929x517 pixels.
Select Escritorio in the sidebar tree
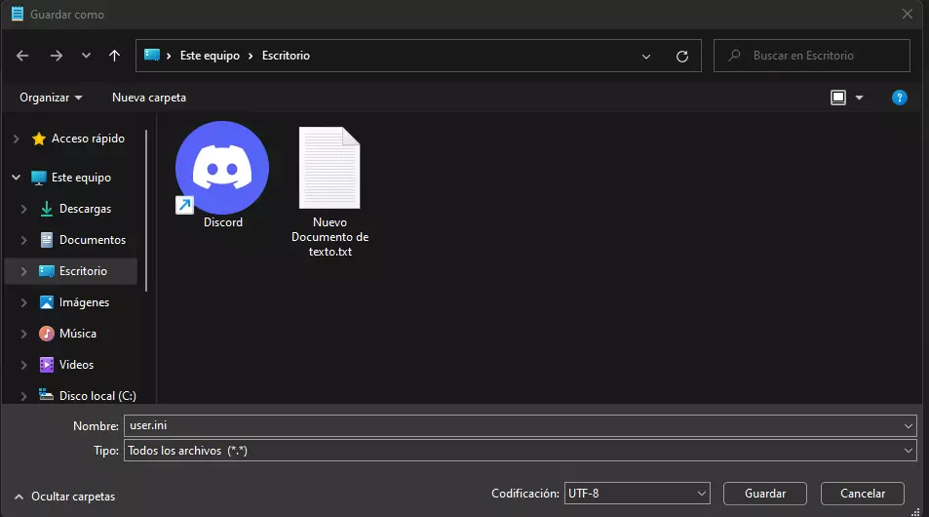[x=83, y=271]
